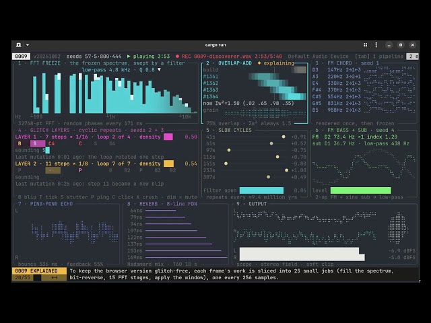431x323 pixels.
Task: Click the 41s slow cycle dot
Action: point(284,137)
